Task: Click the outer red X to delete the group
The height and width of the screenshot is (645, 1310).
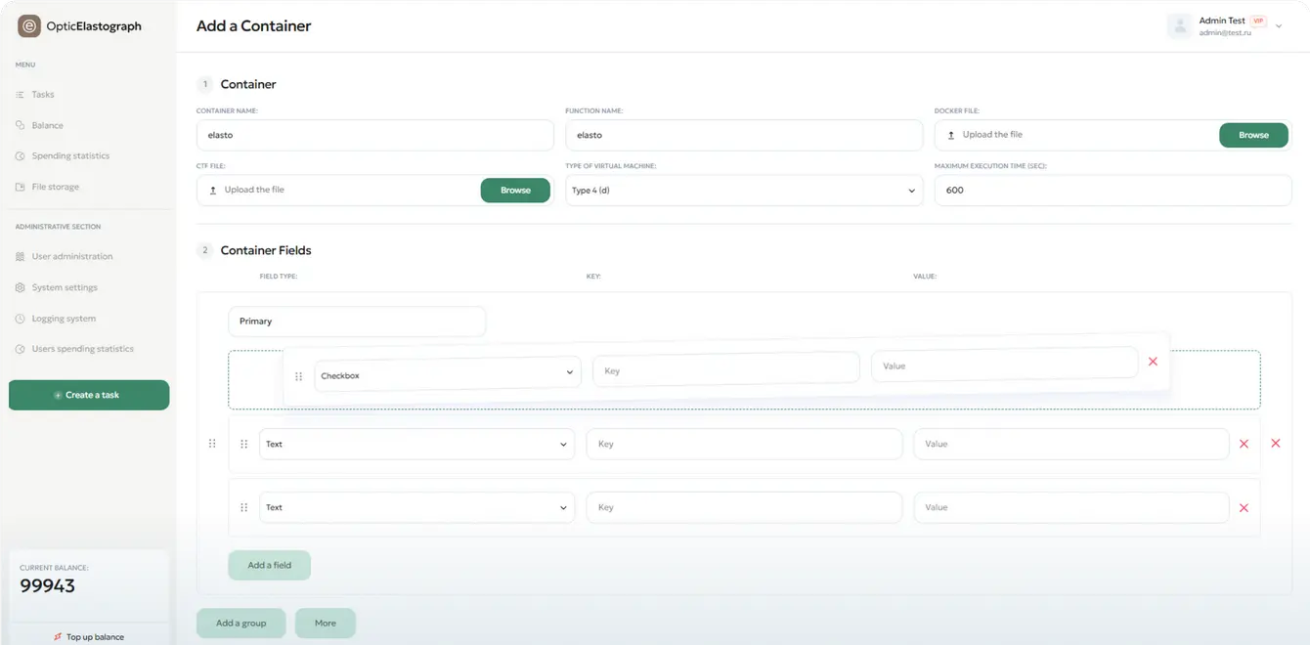Action: (x=1275, y=444)
